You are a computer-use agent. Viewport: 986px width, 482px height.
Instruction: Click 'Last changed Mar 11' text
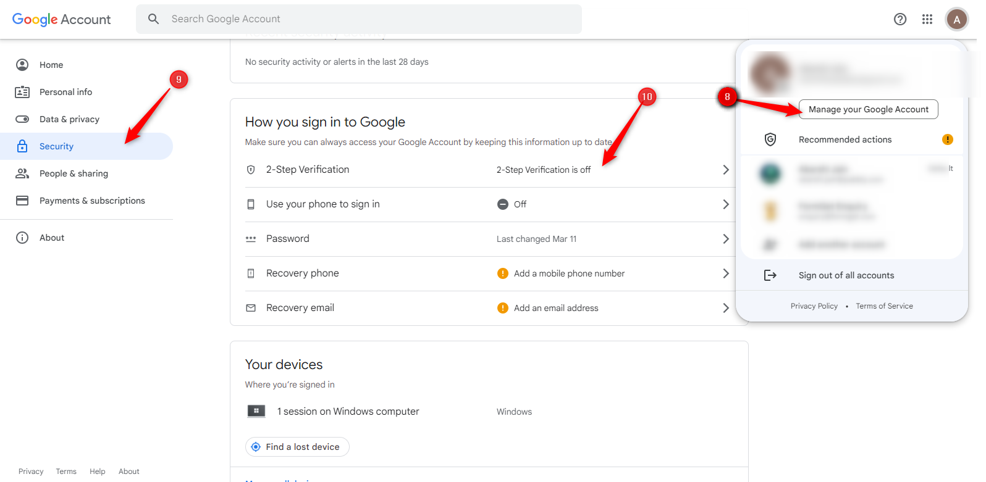tap(536, 239)
